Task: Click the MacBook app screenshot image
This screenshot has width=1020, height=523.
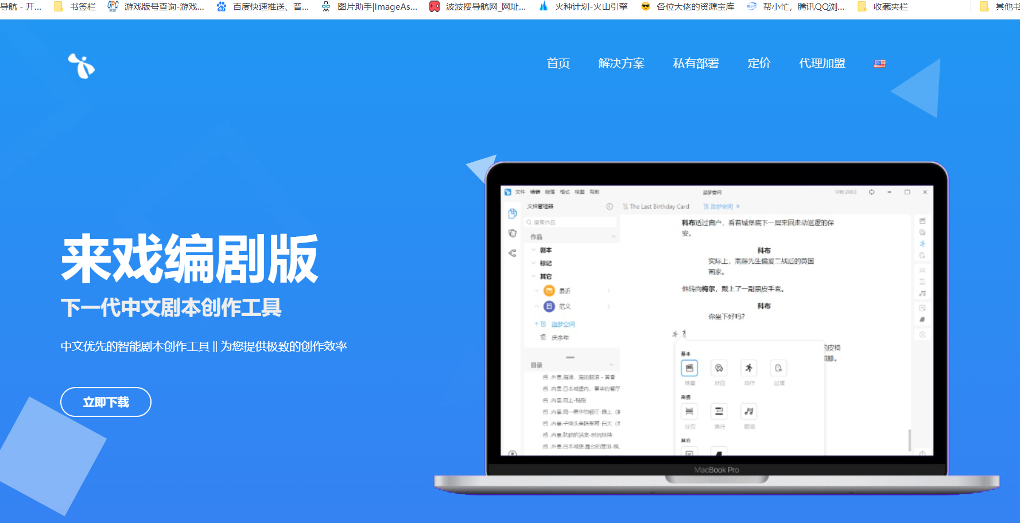Action: (x=716, y=321)
